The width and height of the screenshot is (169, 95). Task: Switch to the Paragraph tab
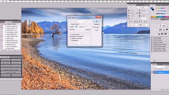[x=140, y=5]
